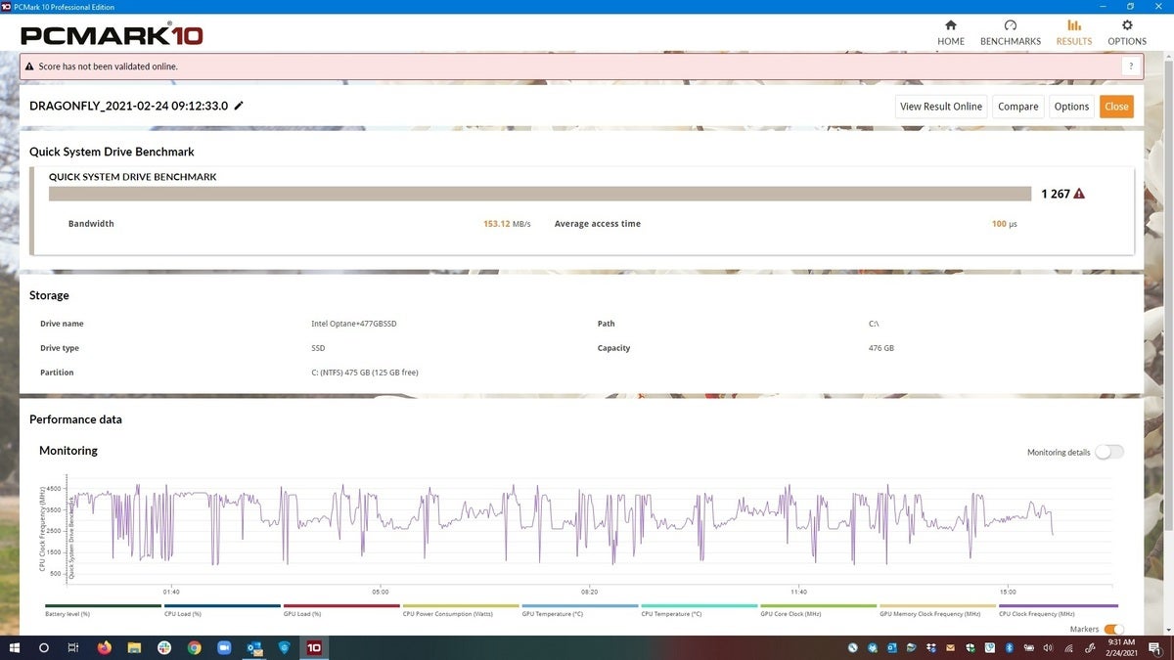Click the pencil icon to rename the result
Image resolution: width=1174 pixels, height=660 pixels.
[239, 106]
